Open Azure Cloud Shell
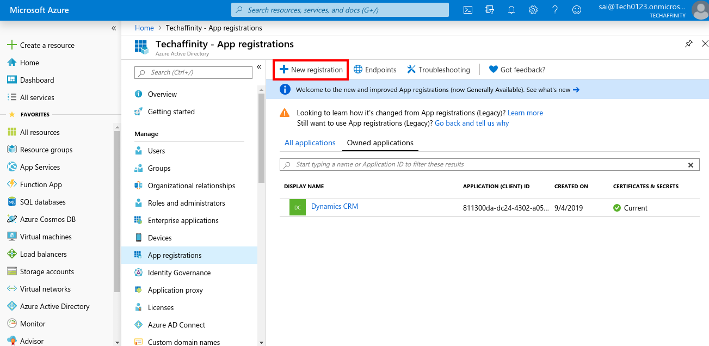Viewport: 709px width, 346px height. click(x=467, y=9)
